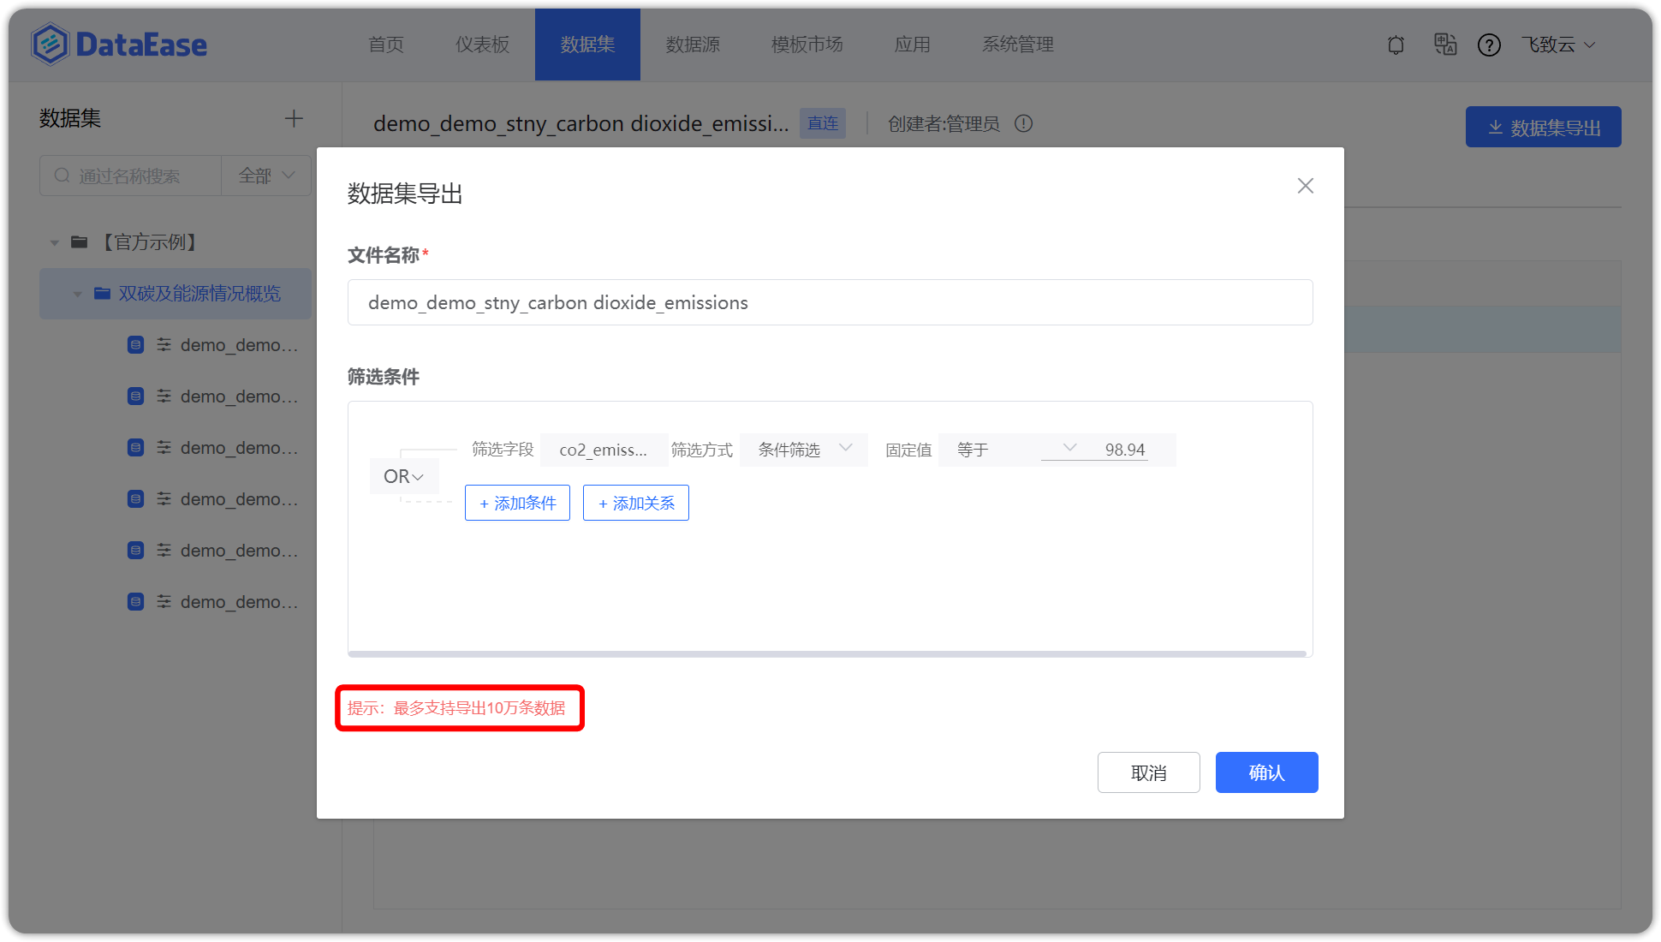The image size is (1661, 942).
Task: Click the 添加条件 button
Action: (x=517, y=503)
